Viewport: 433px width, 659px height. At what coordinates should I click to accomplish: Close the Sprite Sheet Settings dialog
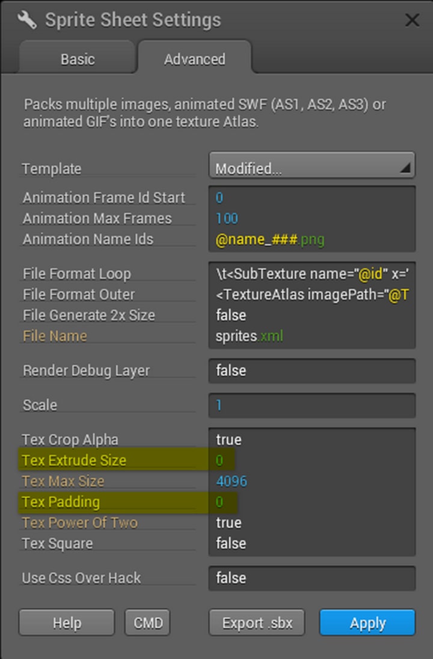[412, 20]
